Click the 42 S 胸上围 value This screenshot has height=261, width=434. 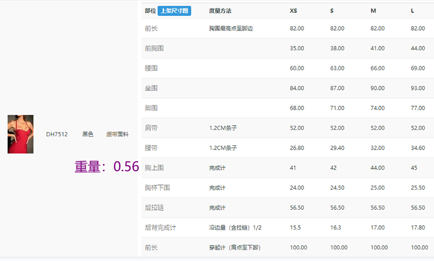pyautogui.click(x=333, y=168)
